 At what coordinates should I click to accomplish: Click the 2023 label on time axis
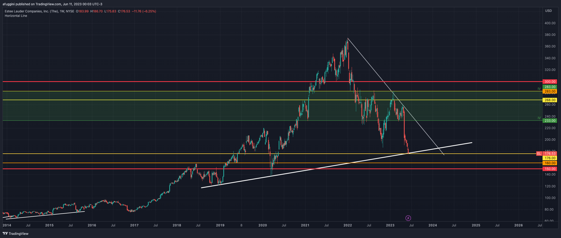390,225
